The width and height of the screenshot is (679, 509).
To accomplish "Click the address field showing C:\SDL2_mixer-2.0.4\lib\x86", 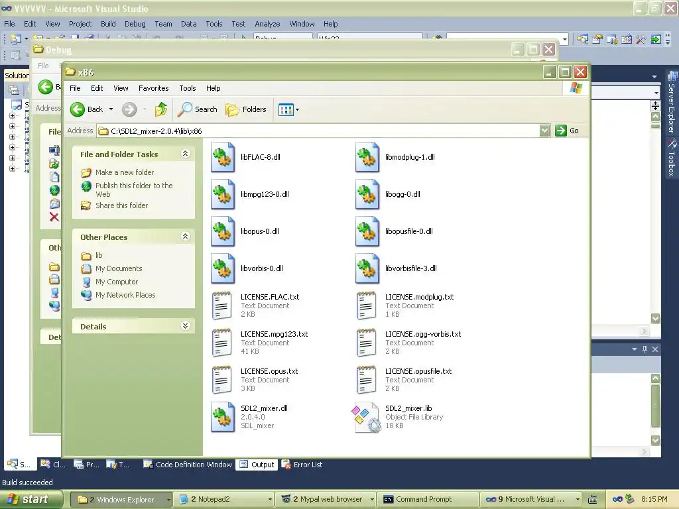I will click(x=318, y=131).
